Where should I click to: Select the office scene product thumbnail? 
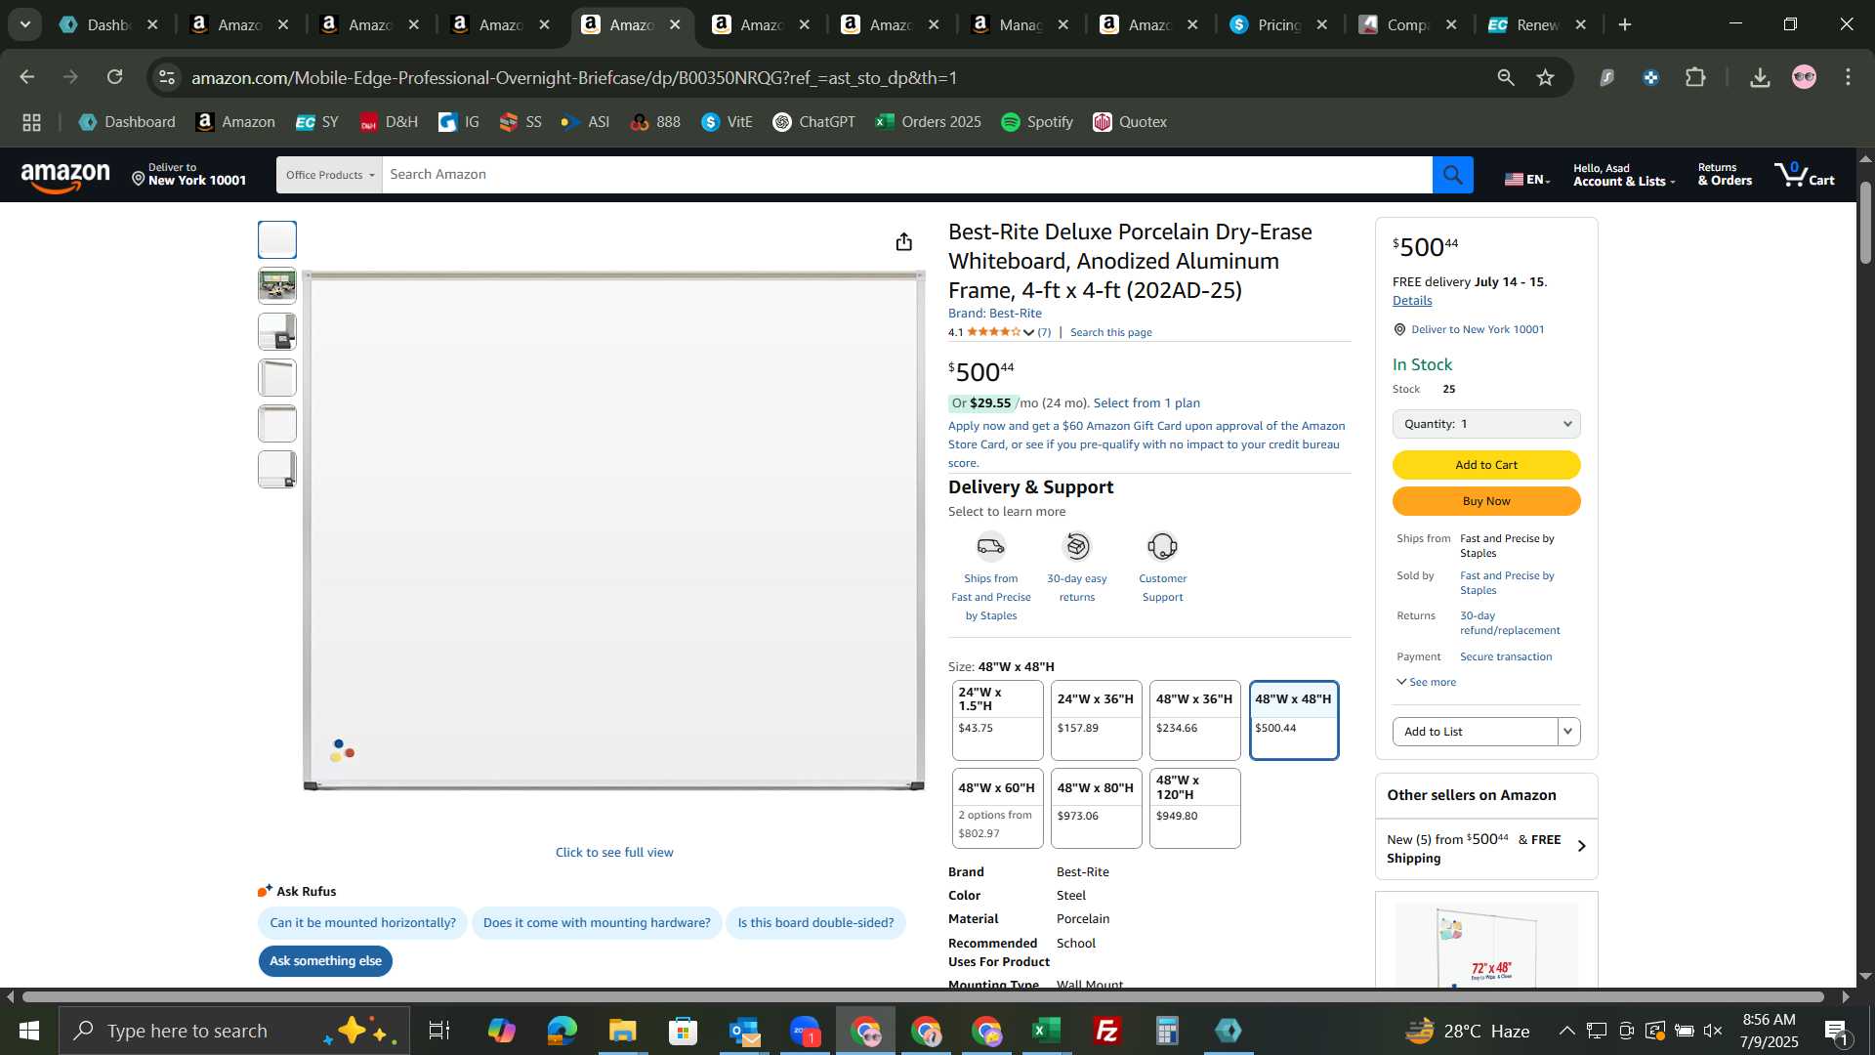(x=277, y=285)
